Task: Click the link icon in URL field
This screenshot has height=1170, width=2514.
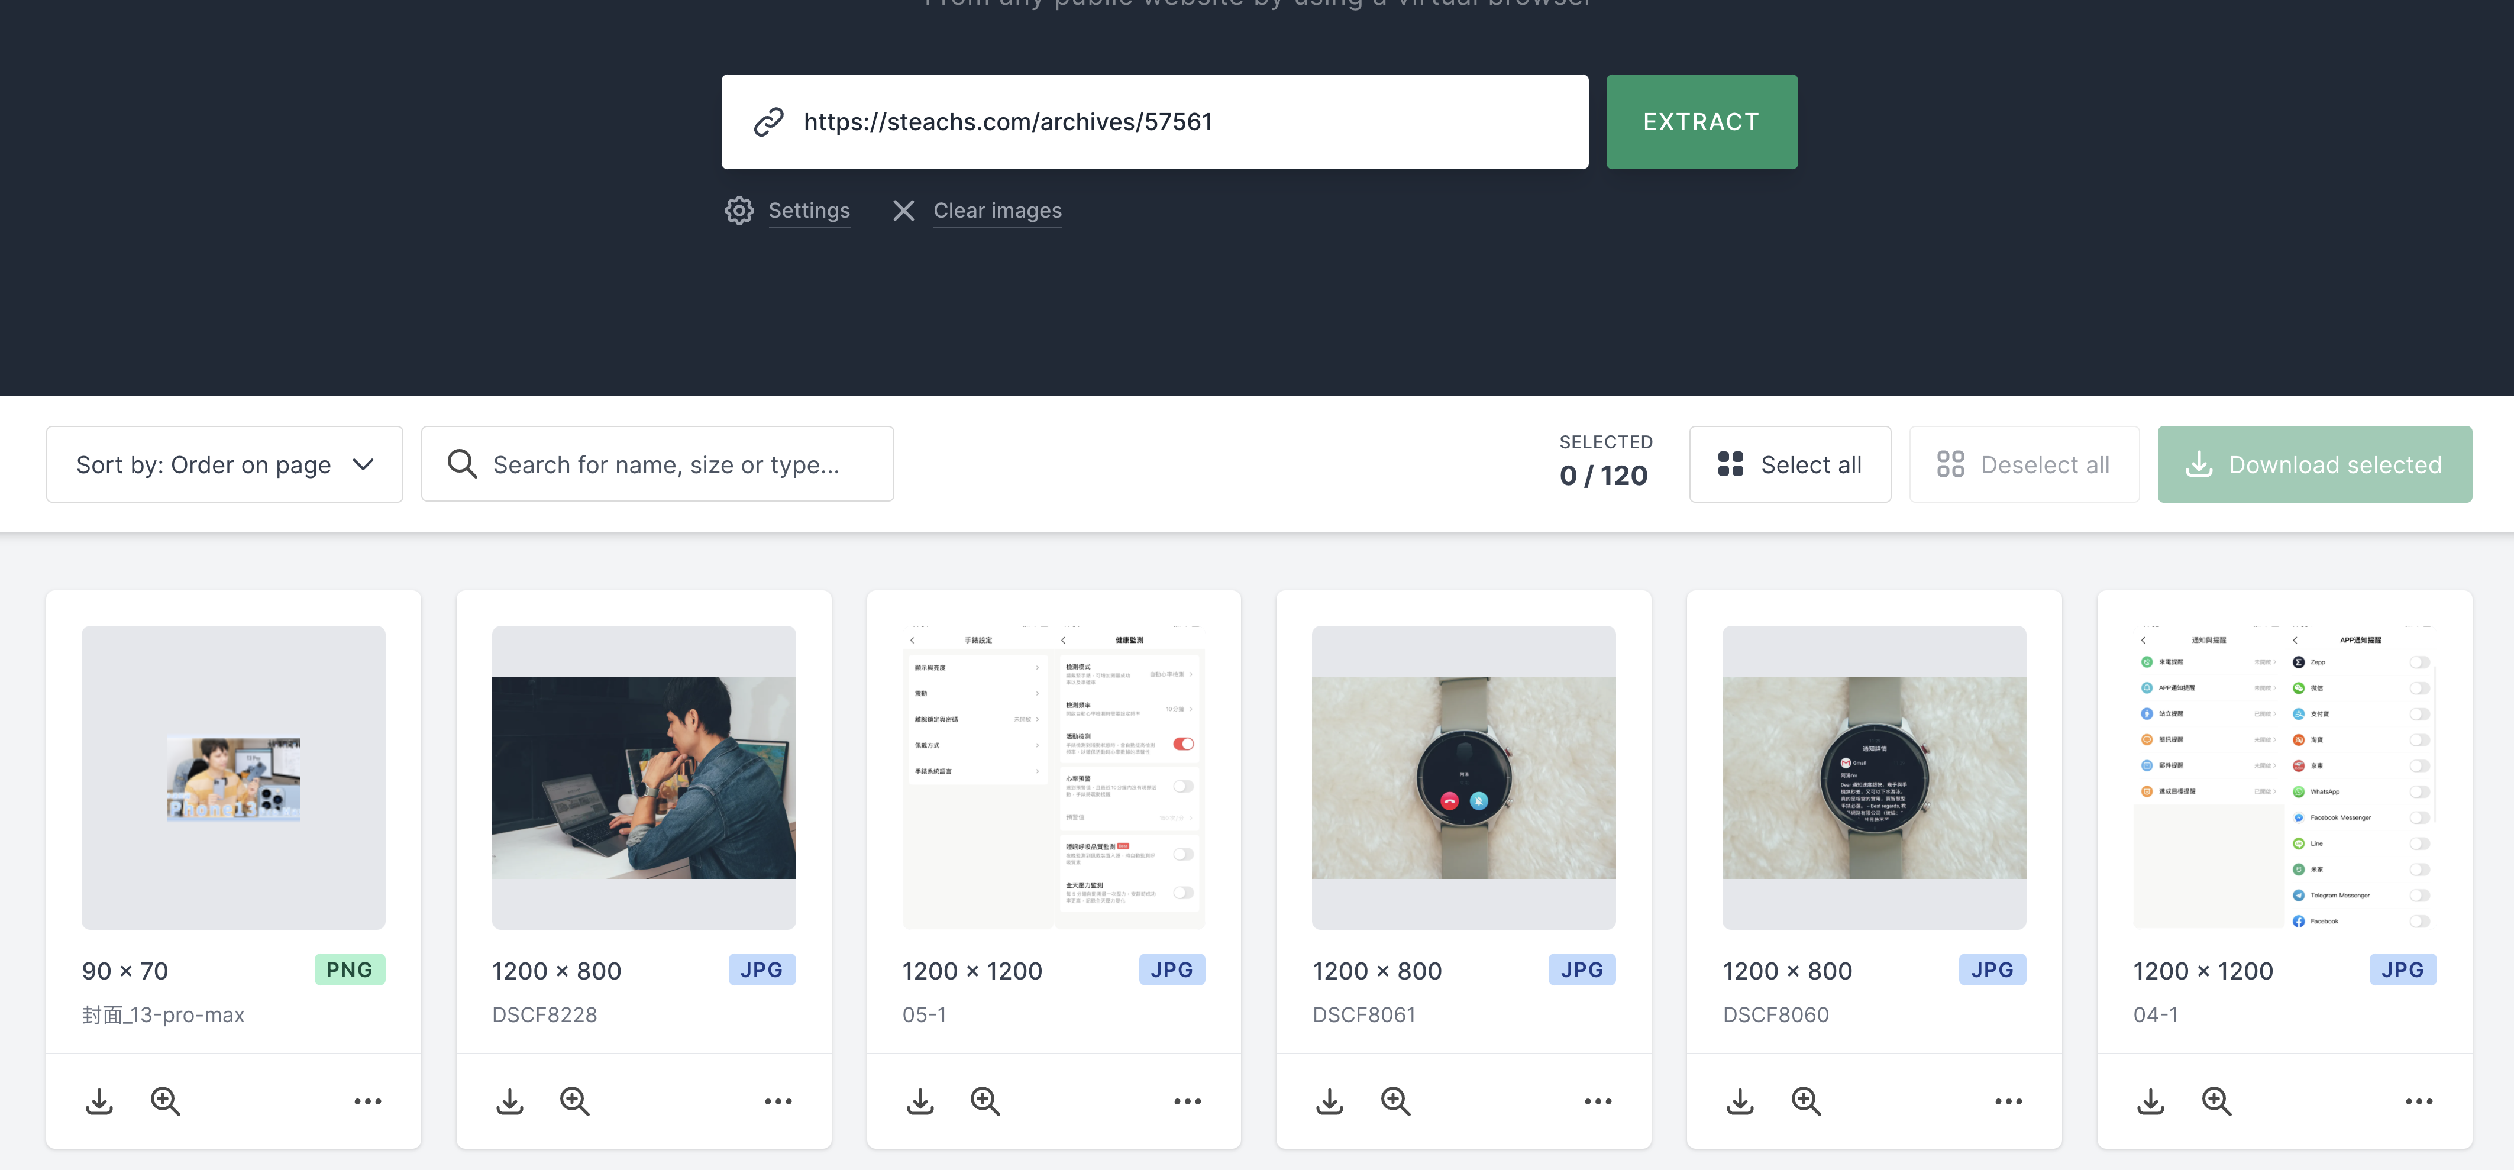Action: coord(769,122)
